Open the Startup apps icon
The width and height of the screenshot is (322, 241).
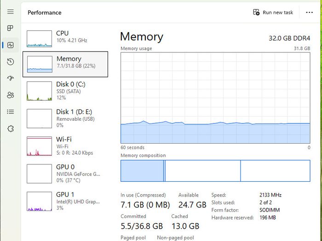click(11, 78)
